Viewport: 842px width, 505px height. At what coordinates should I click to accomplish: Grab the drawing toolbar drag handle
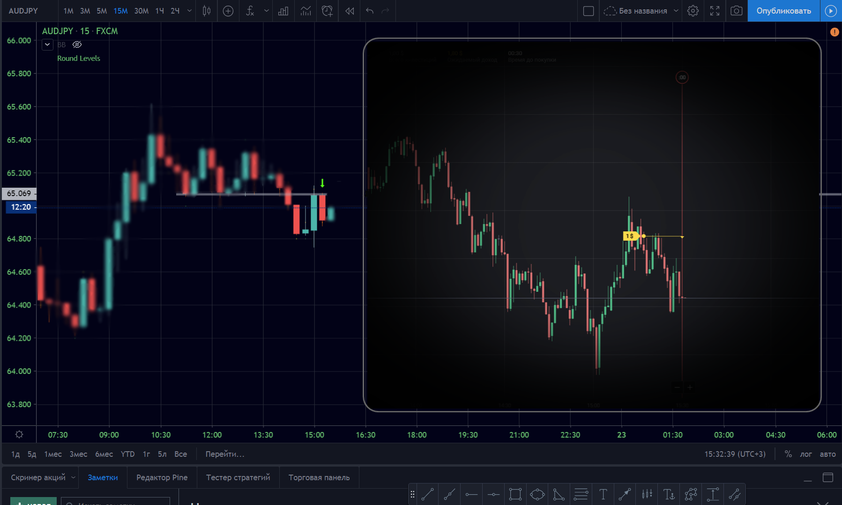point(412,494)
